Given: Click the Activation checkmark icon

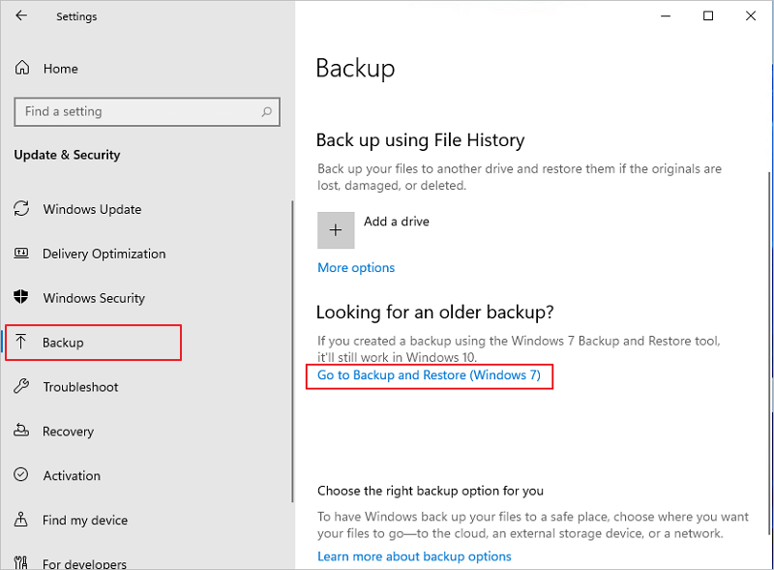Looking at the screenshot, I should [x=22, y=476].
